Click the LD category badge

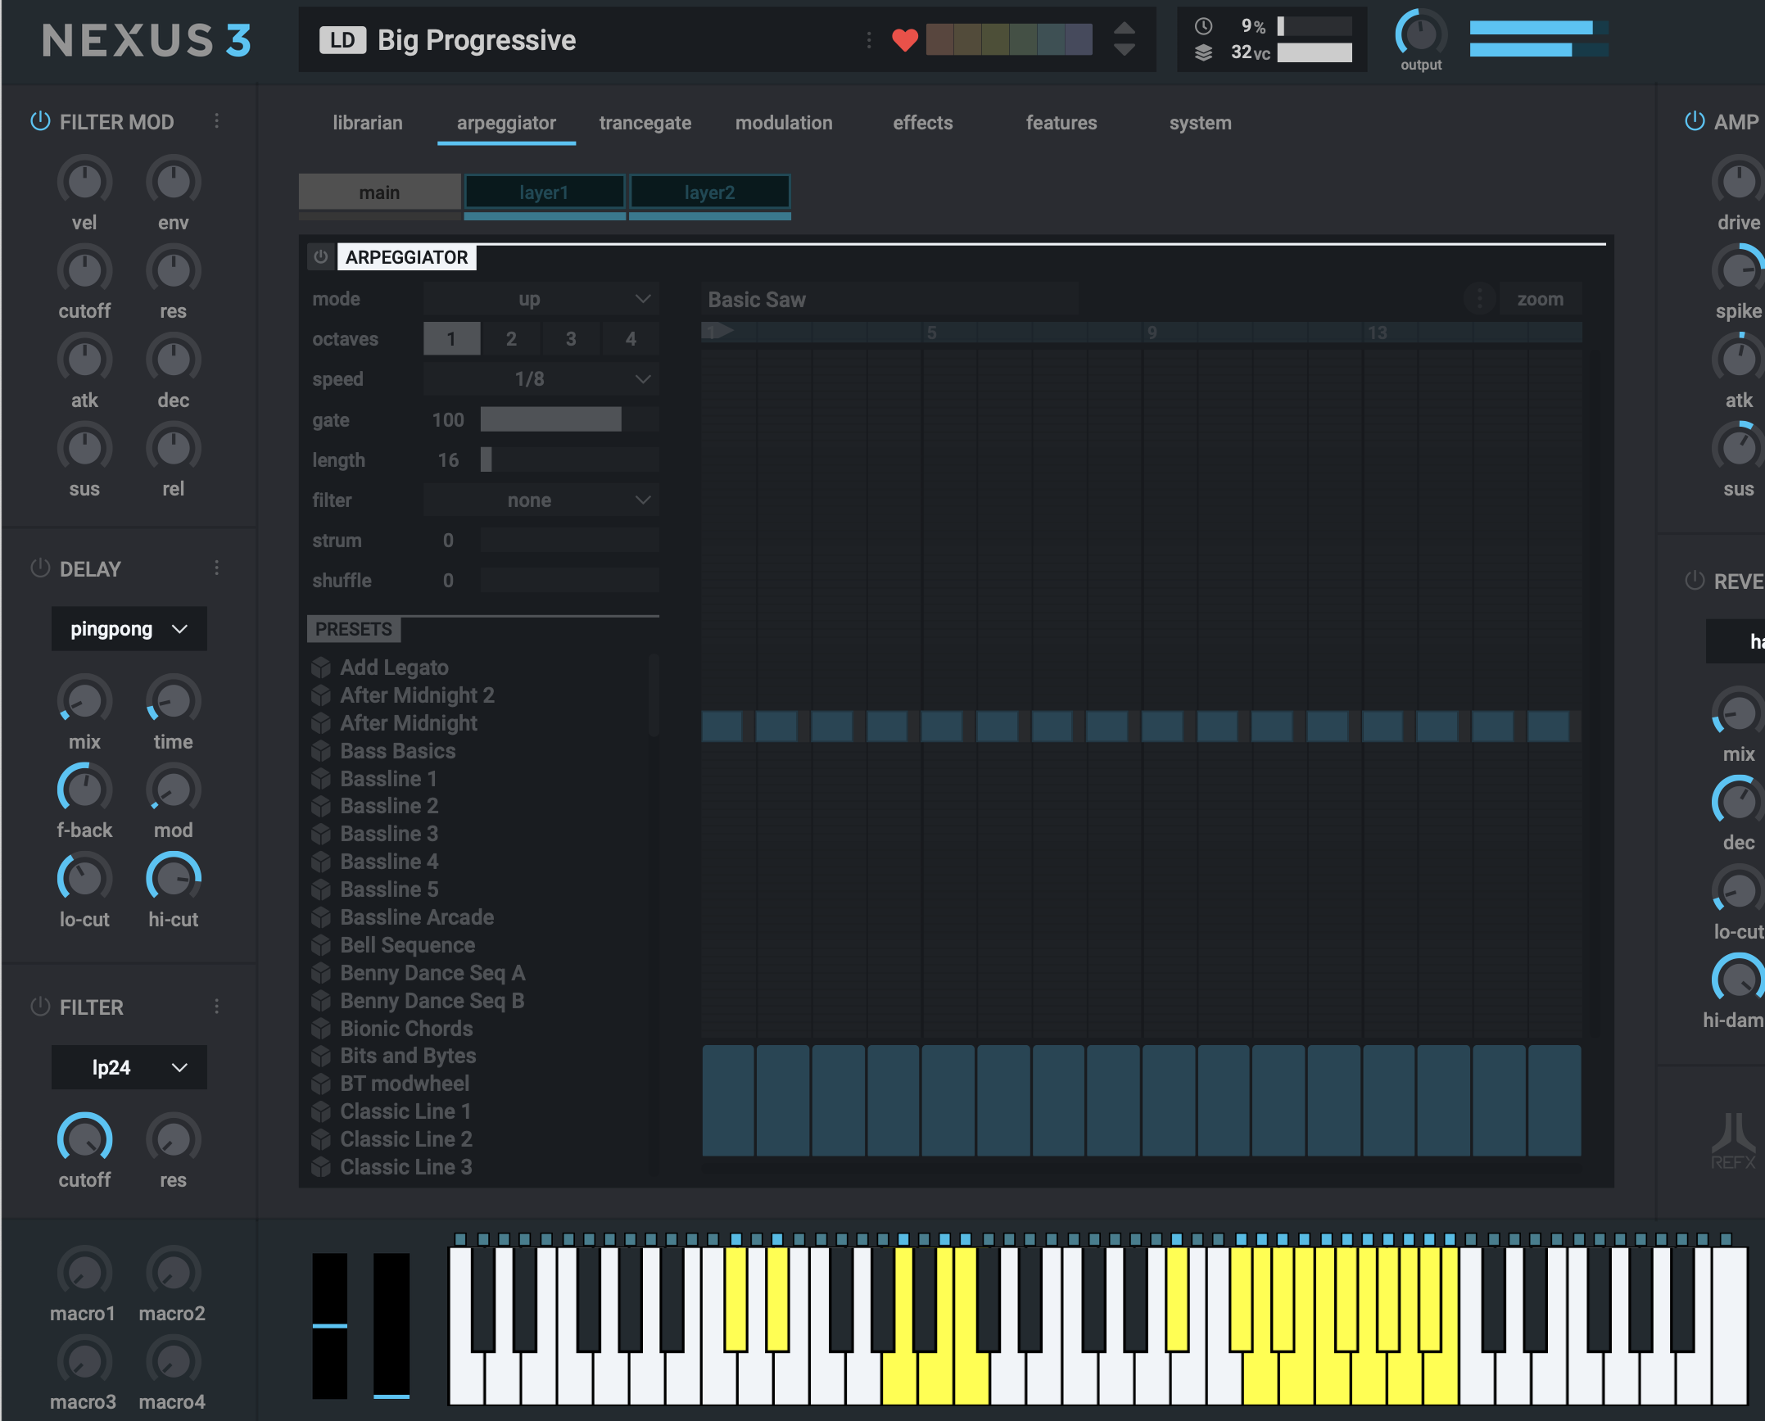[342, 40]
